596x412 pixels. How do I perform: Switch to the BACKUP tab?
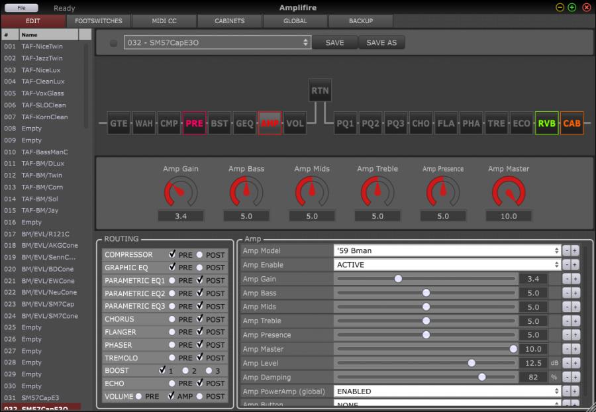(361, 21)
